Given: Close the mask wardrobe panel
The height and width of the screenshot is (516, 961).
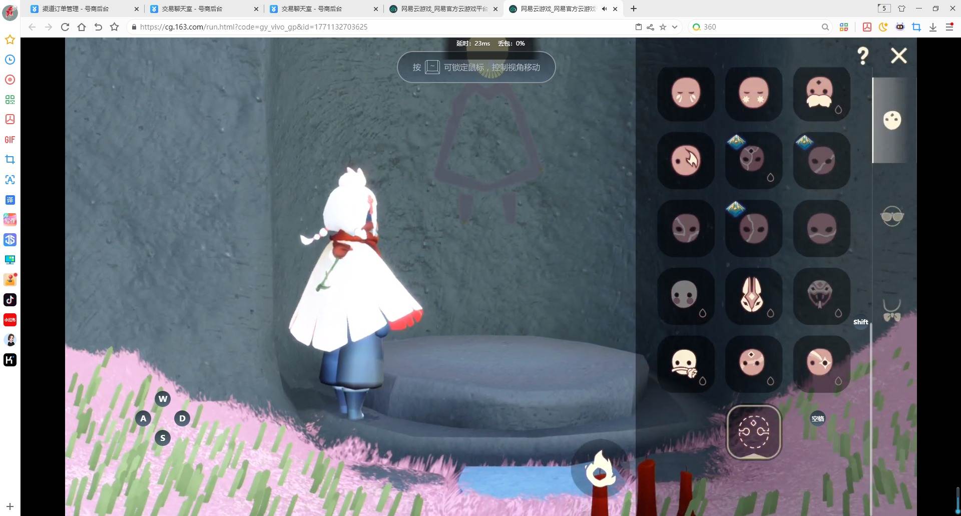Looking at the screenshot, I should (x=899, y=56).
